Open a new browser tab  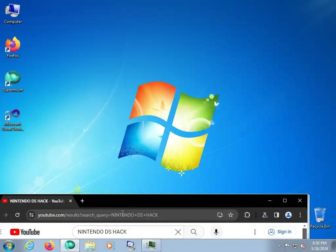coord(82,201)
